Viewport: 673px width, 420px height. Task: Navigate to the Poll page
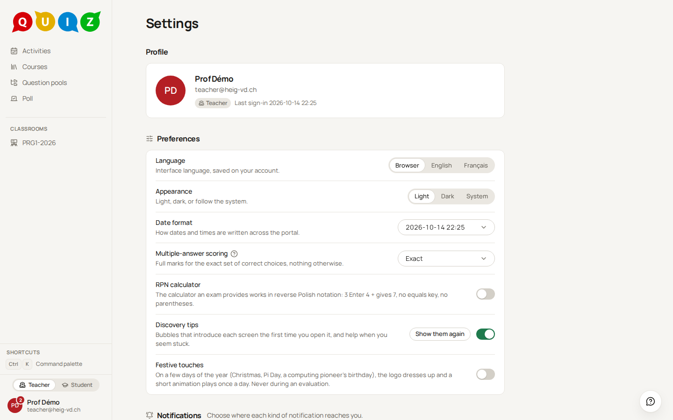(56, 98)
